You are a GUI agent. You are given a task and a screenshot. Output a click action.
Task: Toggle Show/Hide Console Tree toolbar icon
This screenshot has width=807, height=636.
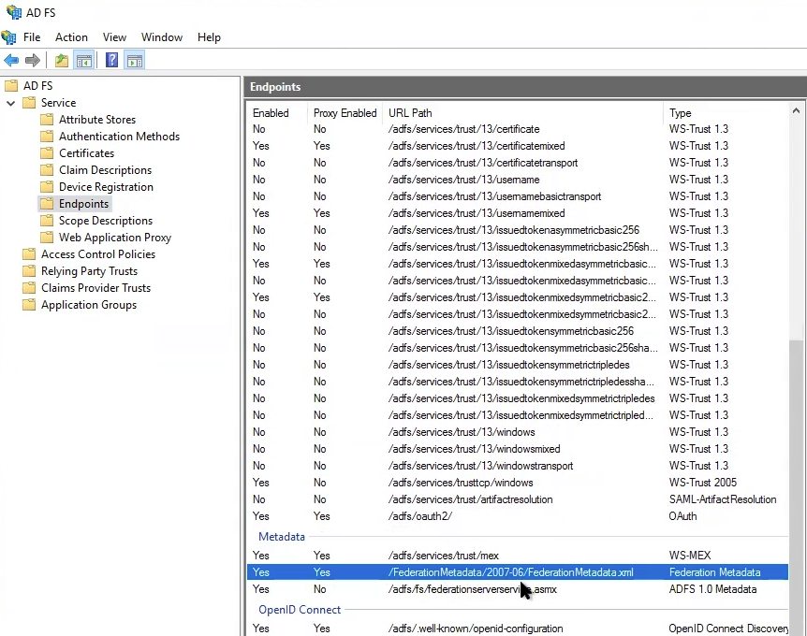84,61
